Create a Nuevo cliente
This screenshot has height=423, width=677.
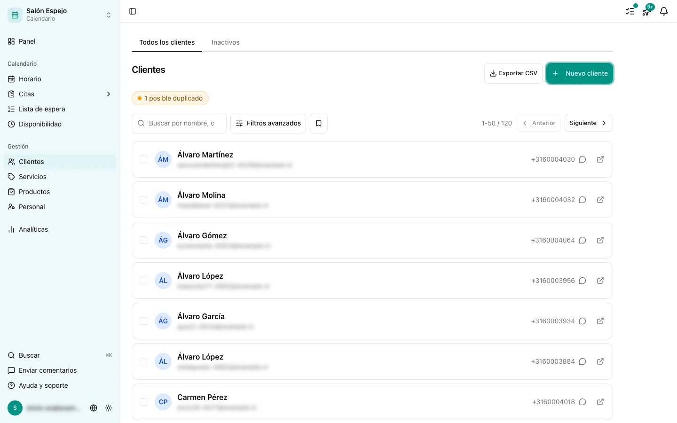tap(580, 73)
